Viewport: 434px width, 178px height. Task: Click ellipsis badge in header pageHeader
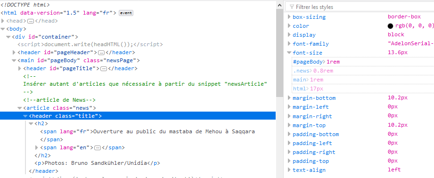101,53
